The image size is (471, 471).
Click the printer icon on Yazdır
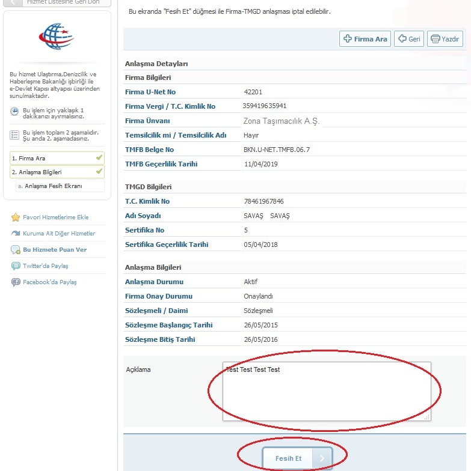[x=435, y=39]
